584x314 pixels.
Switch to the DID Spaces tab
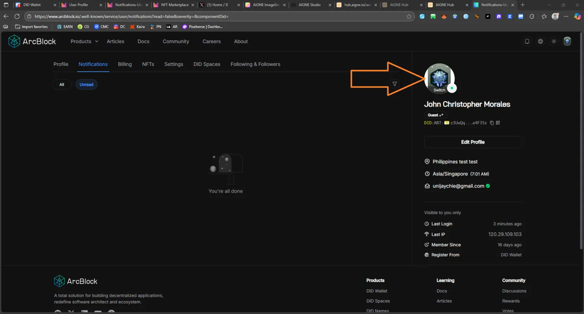207,64
